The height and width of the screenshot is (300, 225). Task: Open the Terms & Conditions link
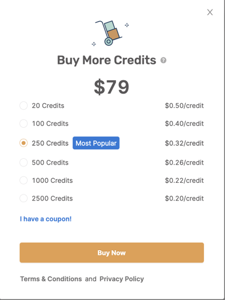pyautogui.click(x=51, y=279)
